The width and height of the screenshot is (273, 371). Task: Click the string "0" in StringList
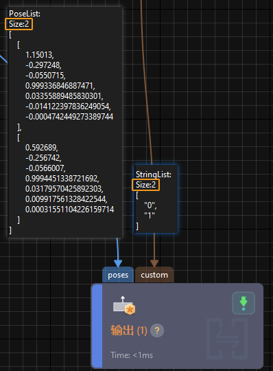[150, 205]
